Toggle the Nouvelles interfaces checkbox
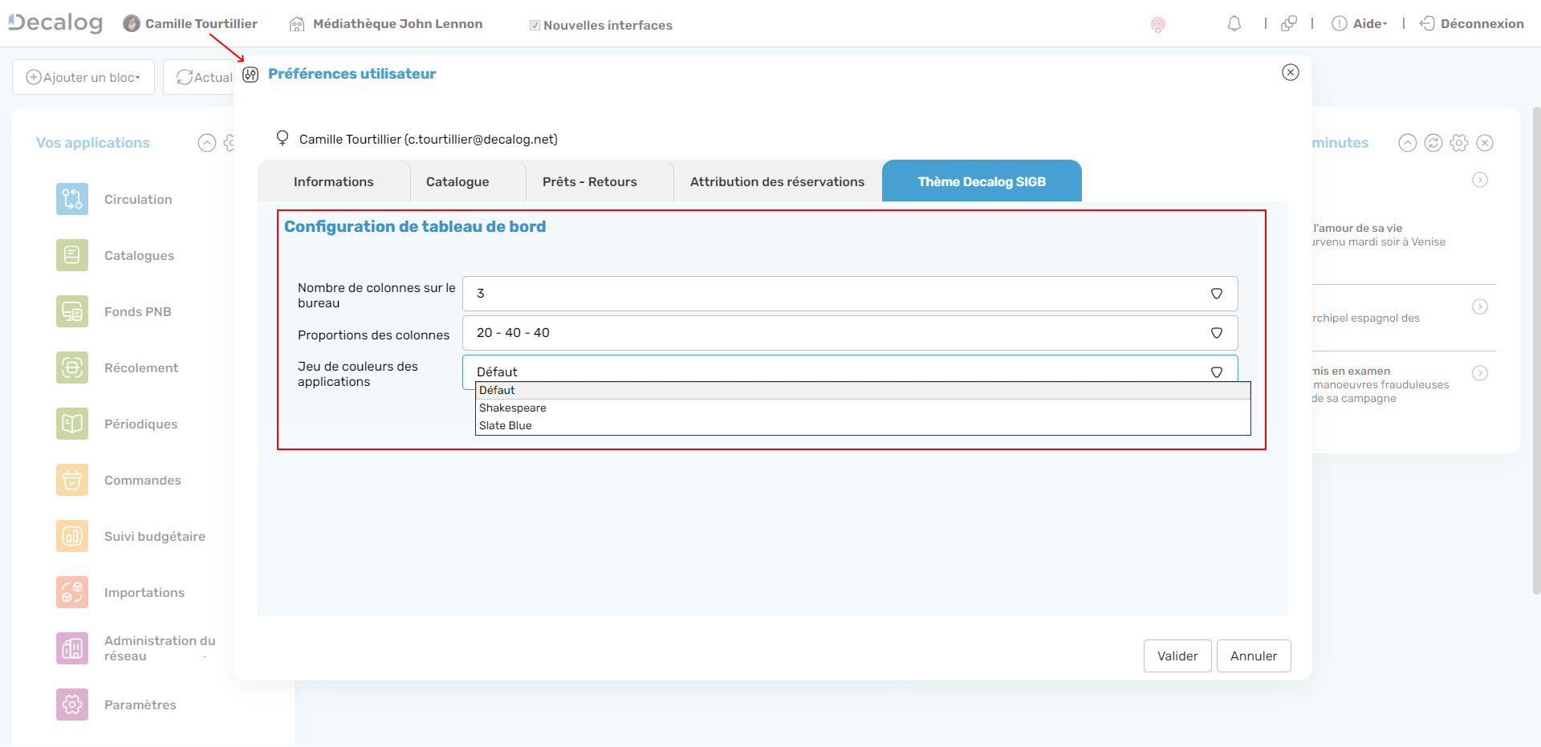Viewport: 1541px width, 747px height. tap(535, 26)
